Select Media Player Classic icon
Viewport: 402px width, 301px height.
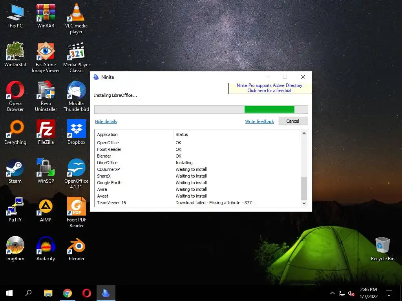[x=77, y=58]
